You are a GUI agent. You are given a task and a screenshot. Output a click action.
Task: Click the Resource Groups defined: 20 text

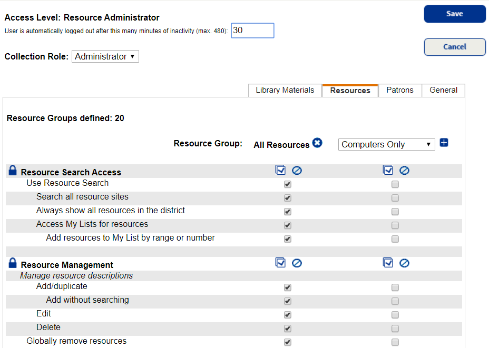point(65,118)
